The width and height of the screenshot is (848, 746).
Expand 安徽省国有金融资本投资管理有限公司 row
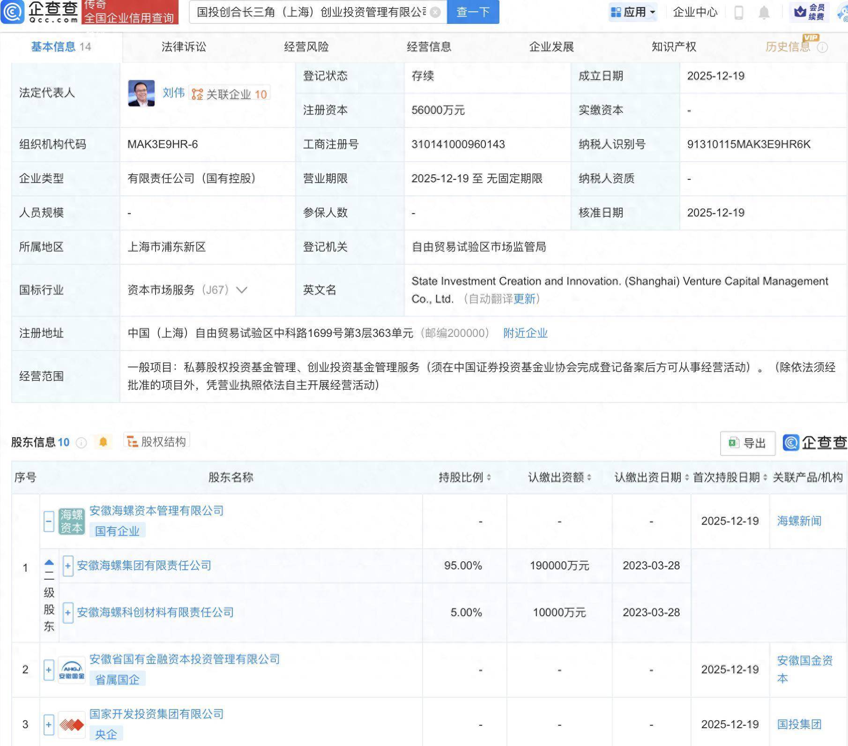pyautogui.click(x=49, y=670)
